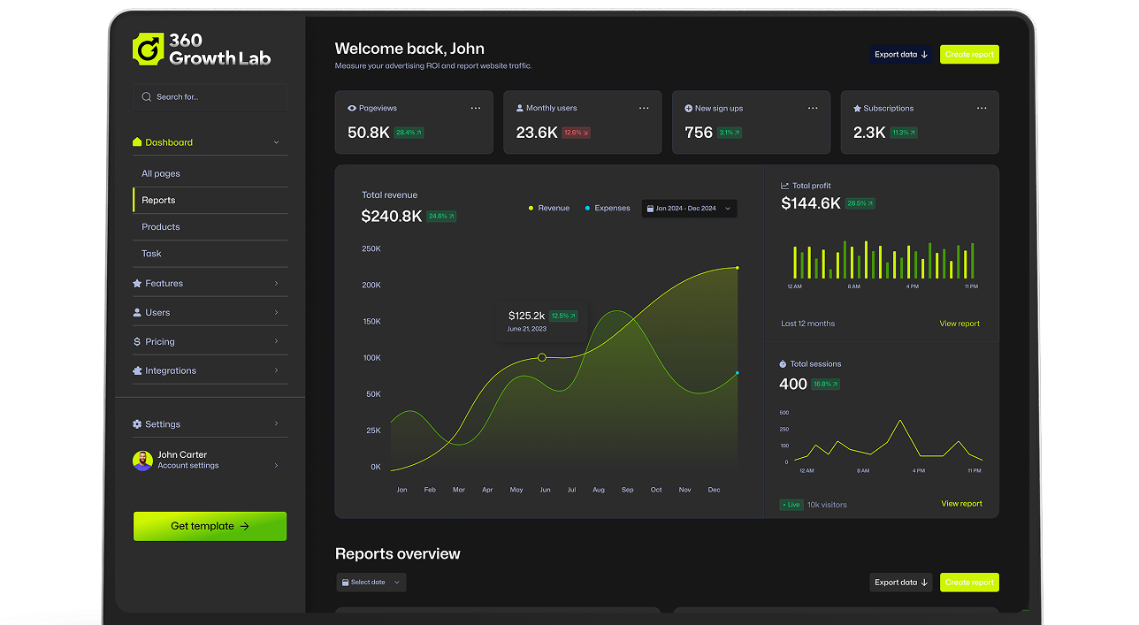The image size is (1139, 625).
Task: Toggle the Revenue legend dot
Action: [x=531, y=208]
